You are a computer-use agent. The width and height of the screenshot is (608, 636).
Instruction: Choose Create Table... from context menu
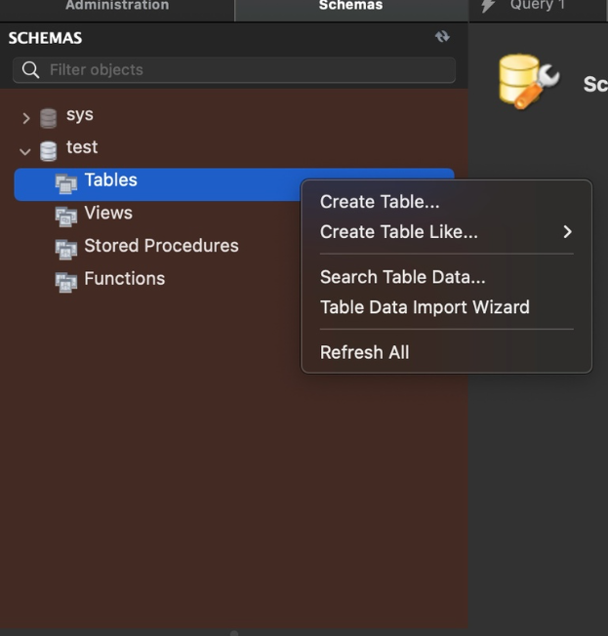(380, 202)
